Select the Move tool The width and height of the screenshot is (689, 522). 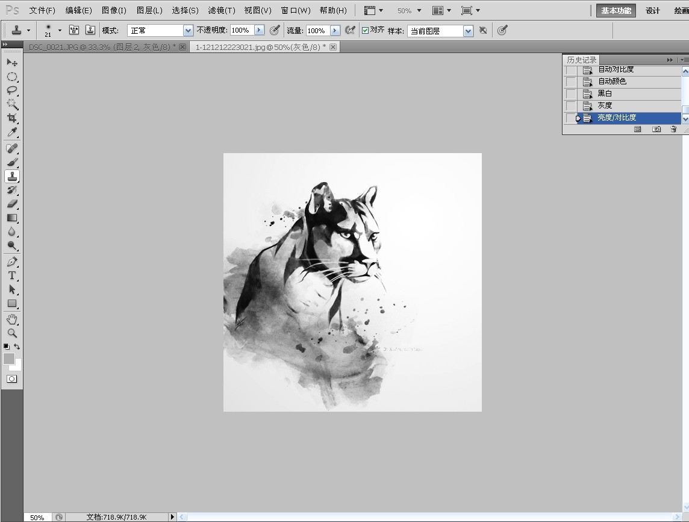(x=12, y=63)
